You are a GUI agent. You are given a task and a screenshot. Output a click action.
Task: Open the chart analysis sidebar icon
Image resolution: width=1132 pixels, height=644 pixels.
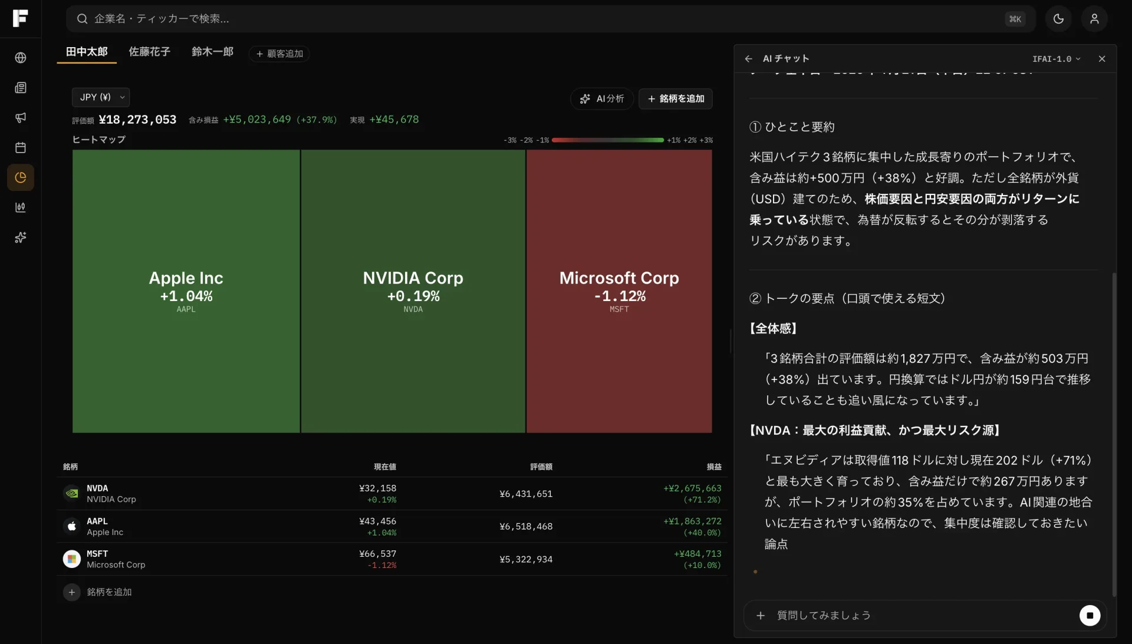tap(21, 207)
